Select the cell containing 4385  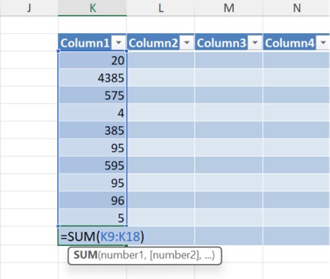click(93, 78)
